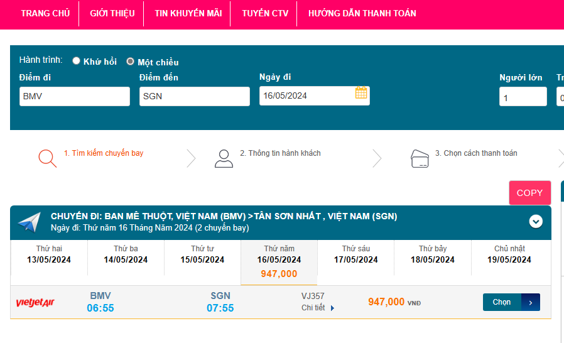Image resolution: width=564 pixels, height=343 pixels.
Task: Click the VietJet Air airline logo
Action: click(35, 303)
